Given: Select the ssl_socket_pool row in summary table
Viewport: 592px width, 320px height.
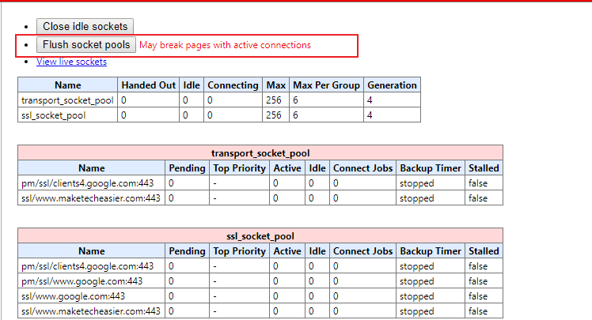Looking at the screenshot, I should (x=219, y=115).
